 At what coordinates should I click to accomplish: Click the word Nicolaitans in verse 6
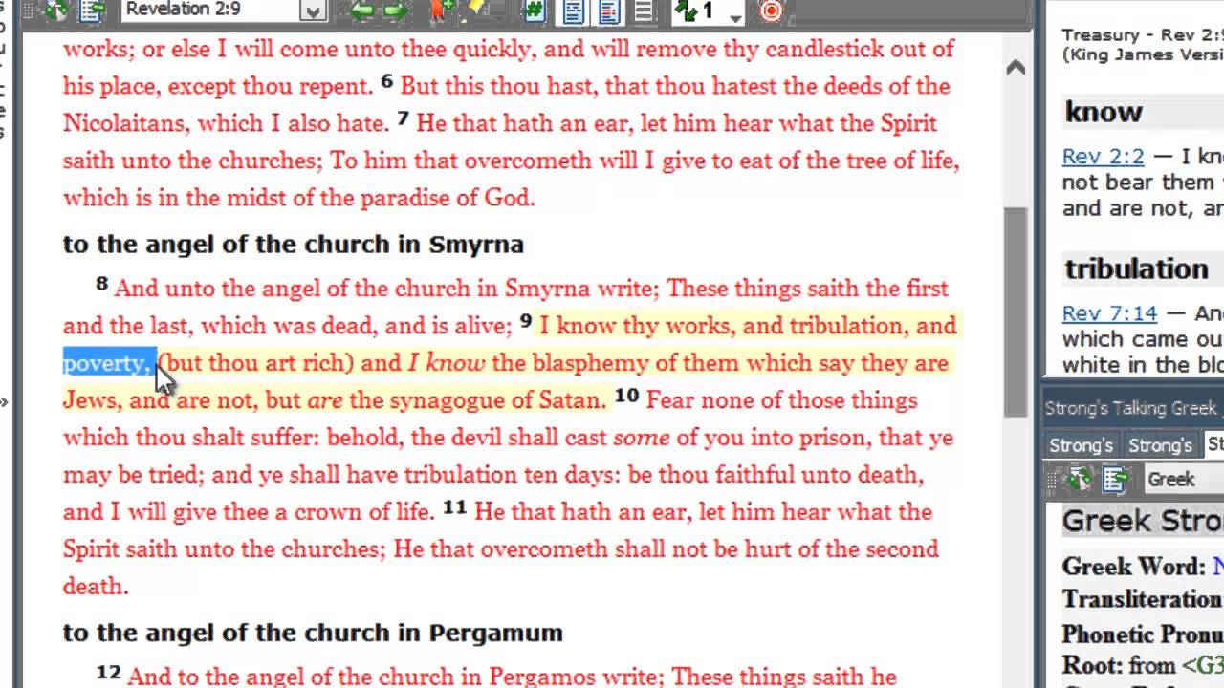coord(123,123)
